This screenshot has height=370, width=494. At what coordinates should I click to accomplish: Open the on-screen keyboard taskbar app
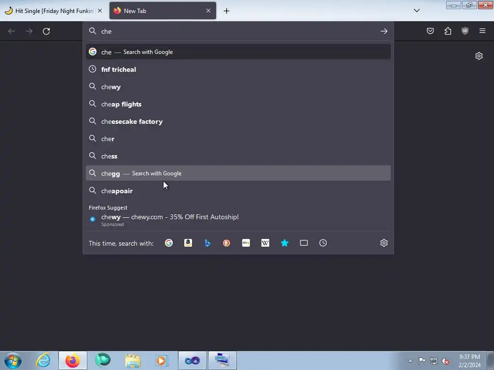(x=222, y=360)
